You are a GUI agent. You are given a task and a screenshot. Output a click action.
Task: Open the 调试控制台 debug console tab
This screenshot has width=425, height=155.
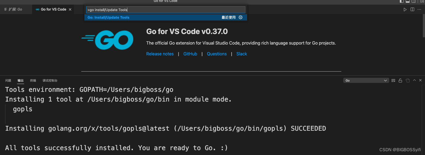tap(50, 80)
